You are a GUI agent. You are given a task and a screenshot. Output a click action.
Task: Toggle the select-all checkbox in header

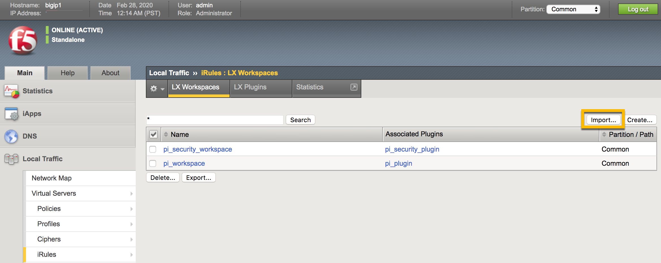coord(154,134)
